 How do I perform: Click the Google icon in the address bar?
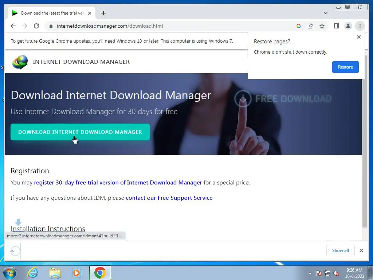click(x=299, y=26)
